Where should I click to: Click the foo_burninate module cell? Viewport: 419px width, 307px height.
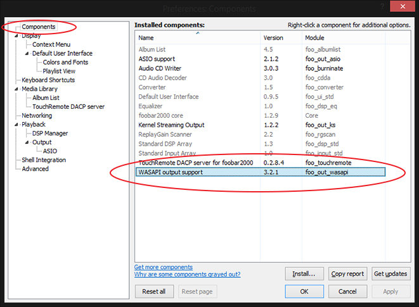324,68
